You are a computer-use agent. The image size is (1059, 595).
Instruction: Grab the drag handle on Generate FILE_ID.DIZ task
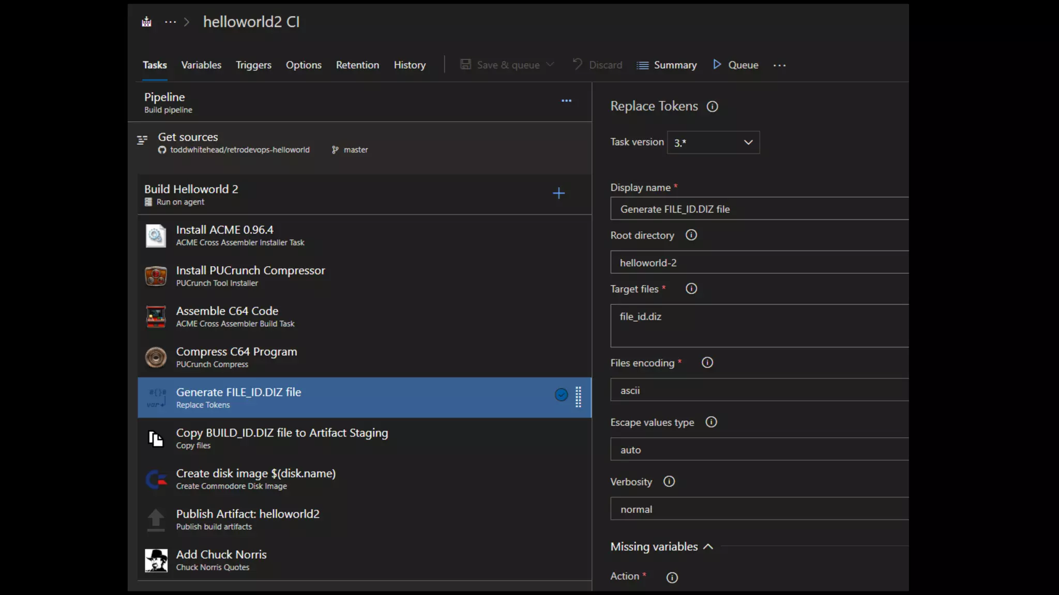[578, 397]
